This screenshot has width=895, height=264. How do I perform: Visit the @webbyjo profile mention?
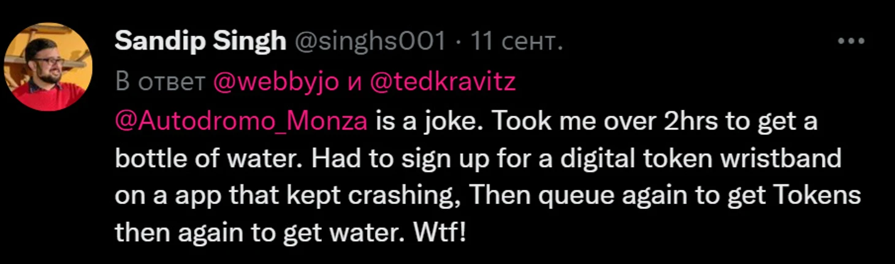point(275,83)
